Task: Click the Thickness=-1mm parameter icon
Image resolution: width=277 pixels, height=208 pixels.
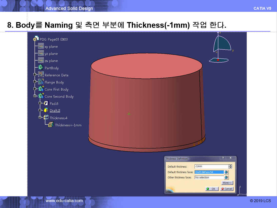Action: 51,125
